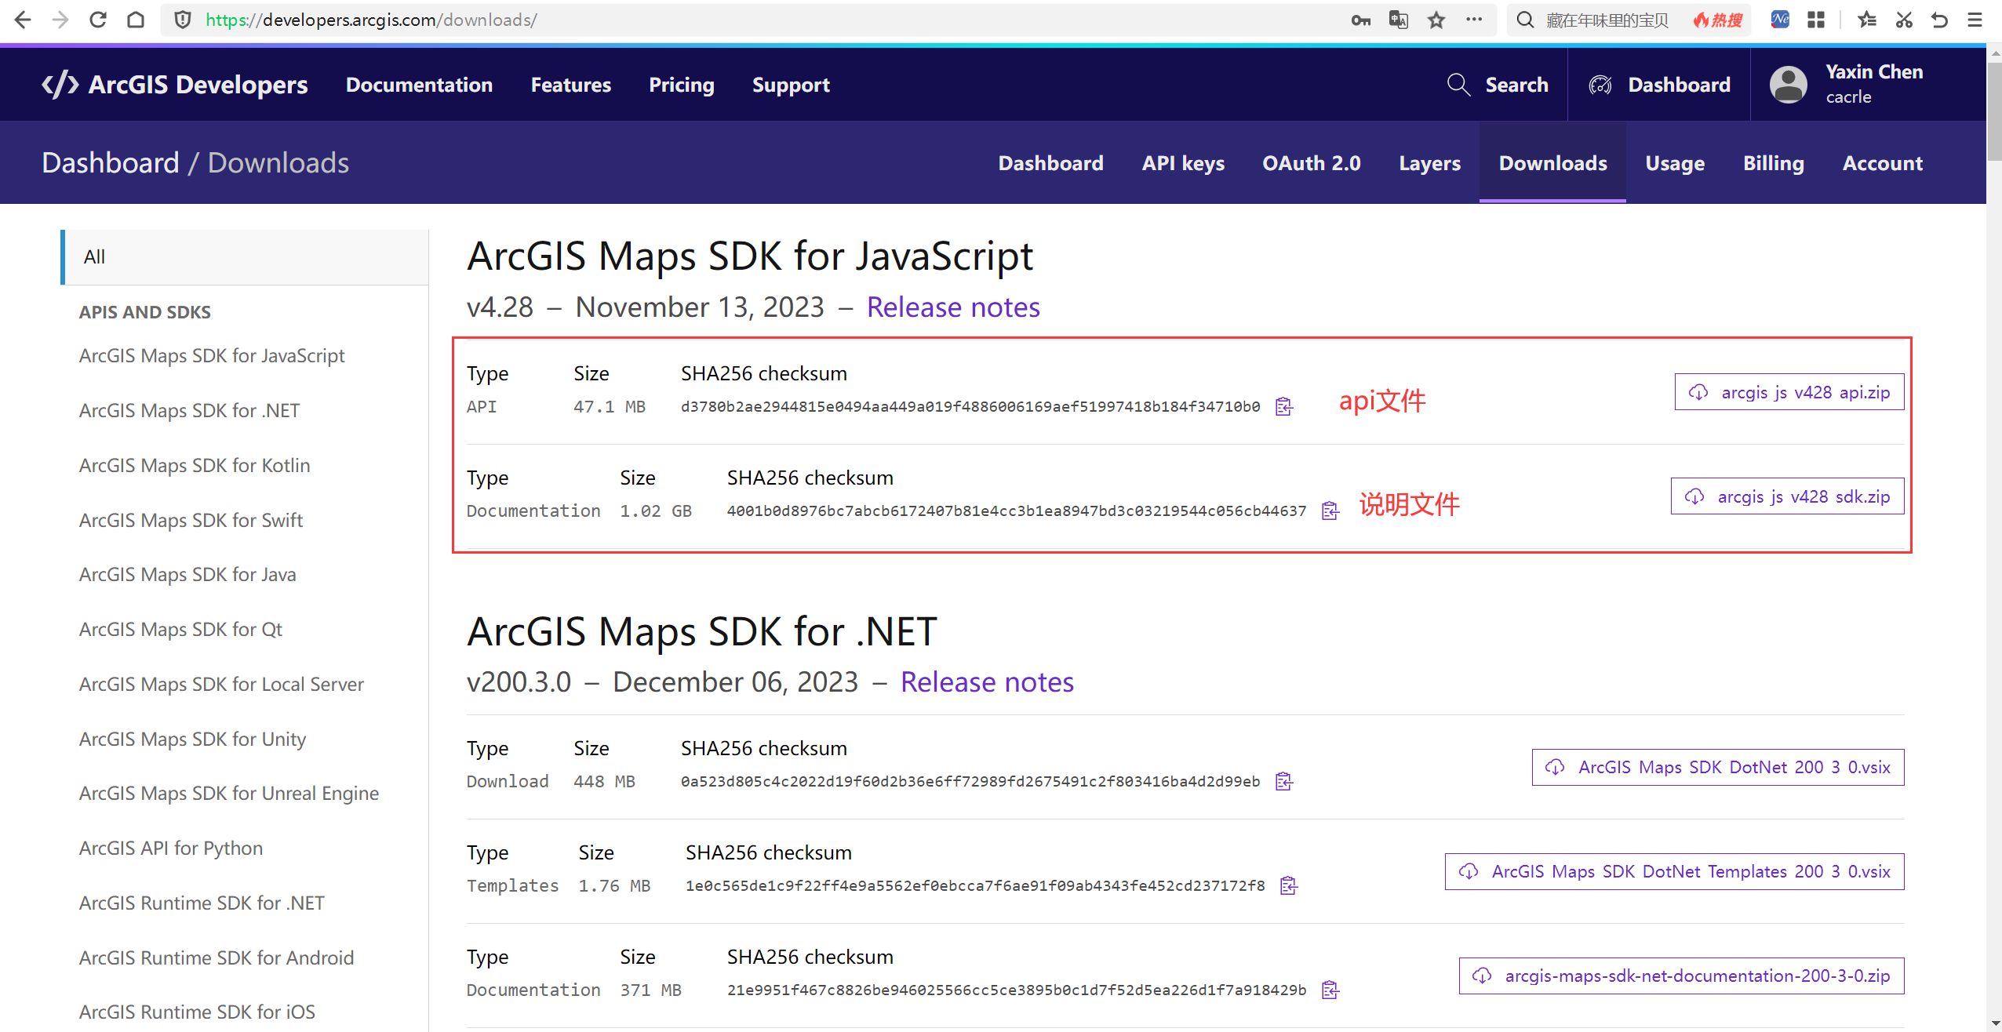
Task: Switch to the Account tab
Action: (1882, 163)
